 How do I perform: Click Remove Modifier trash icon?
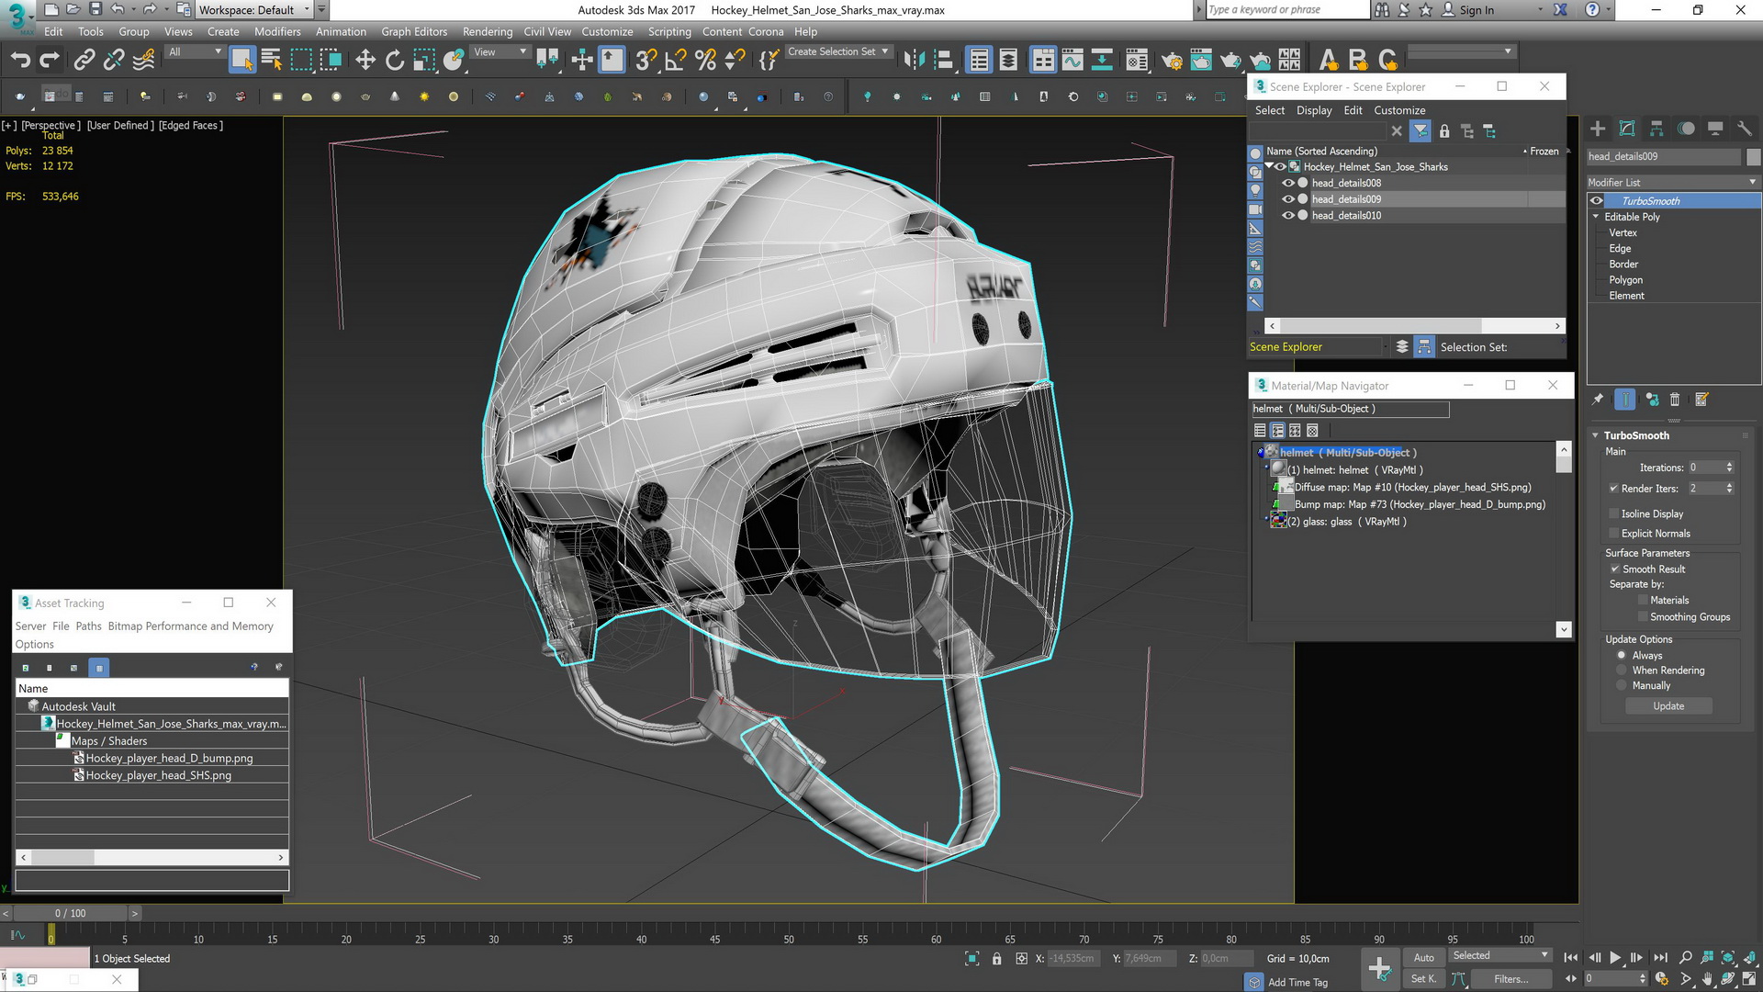pos(1675,400)
